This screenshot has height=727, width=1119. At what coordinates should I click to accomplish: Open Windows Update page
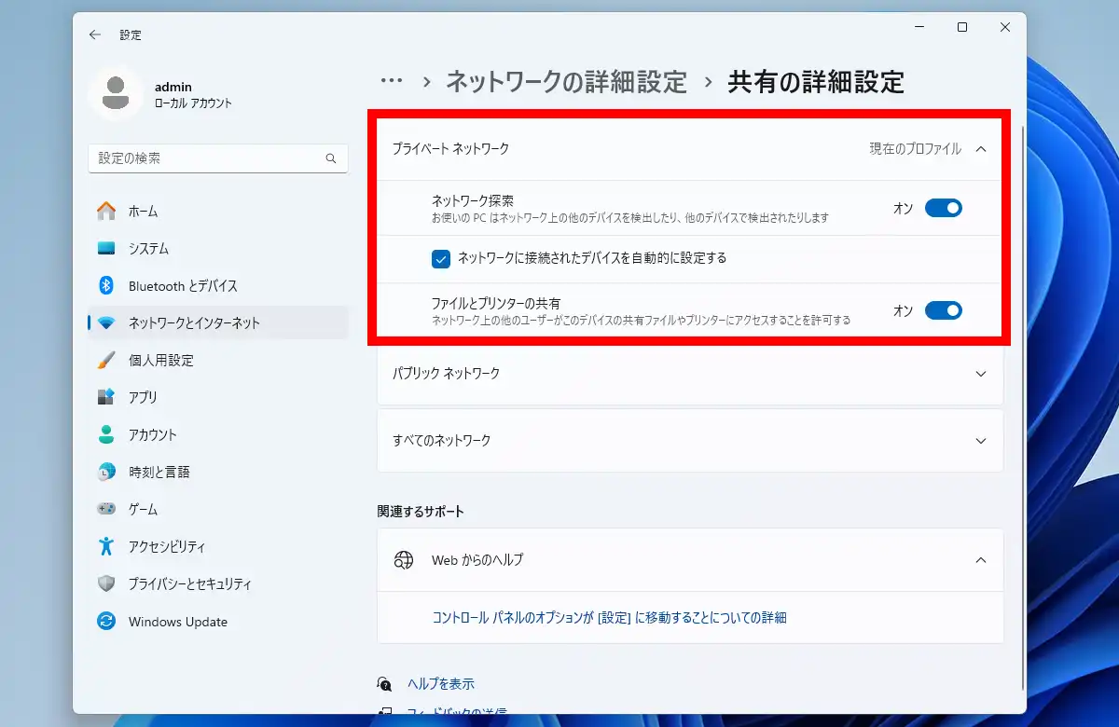coord(218,621)
